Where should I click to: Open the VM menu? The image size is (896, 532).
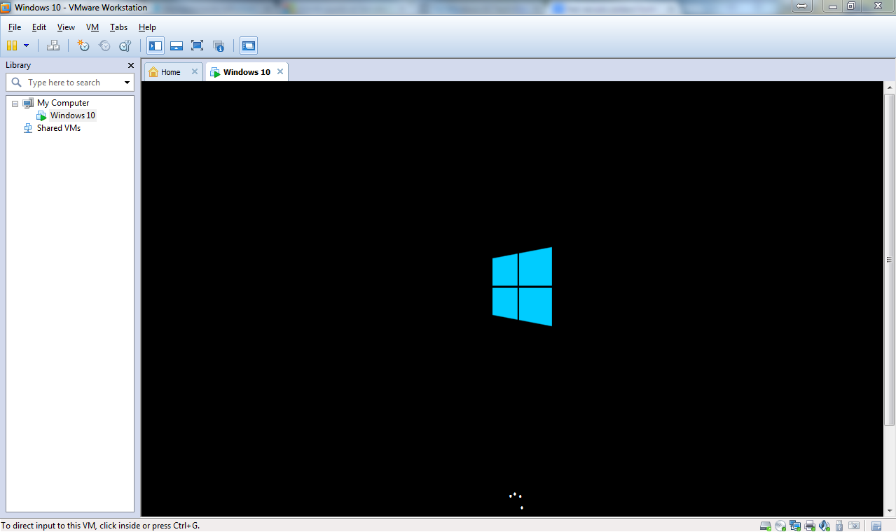coord(92,27)
